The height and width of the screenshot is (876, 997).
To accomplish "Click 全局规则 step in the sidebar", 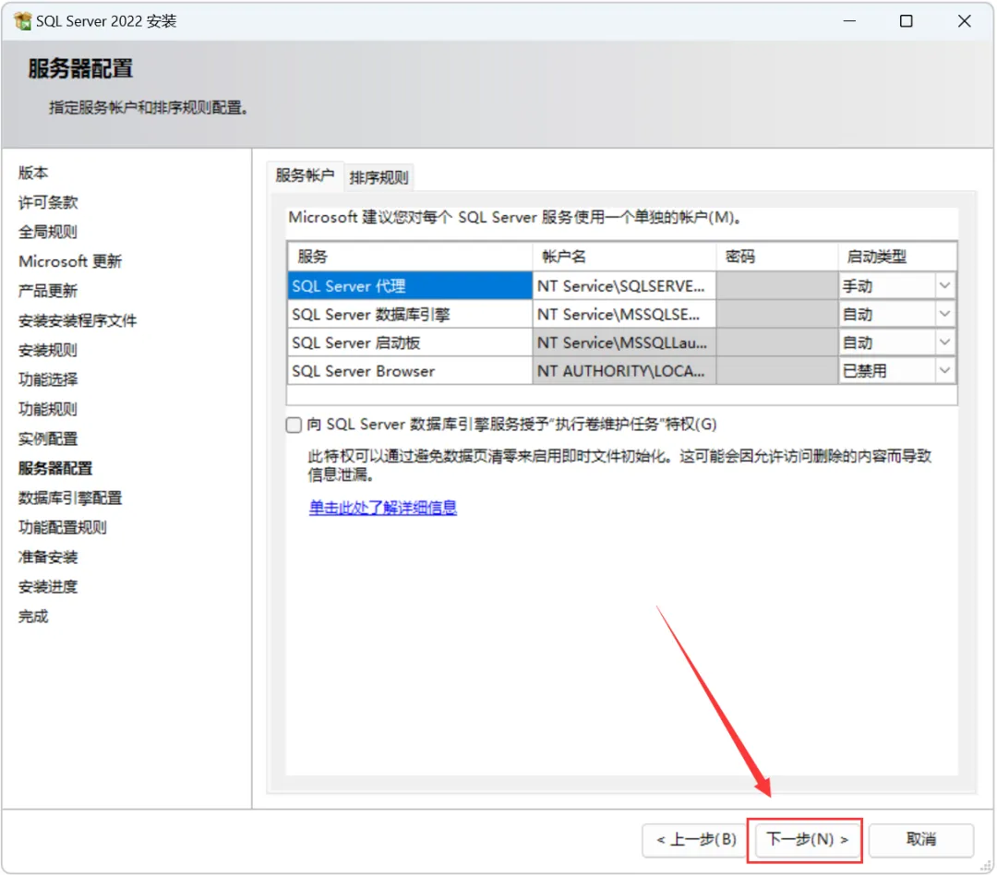I will (x=48, y=232).
